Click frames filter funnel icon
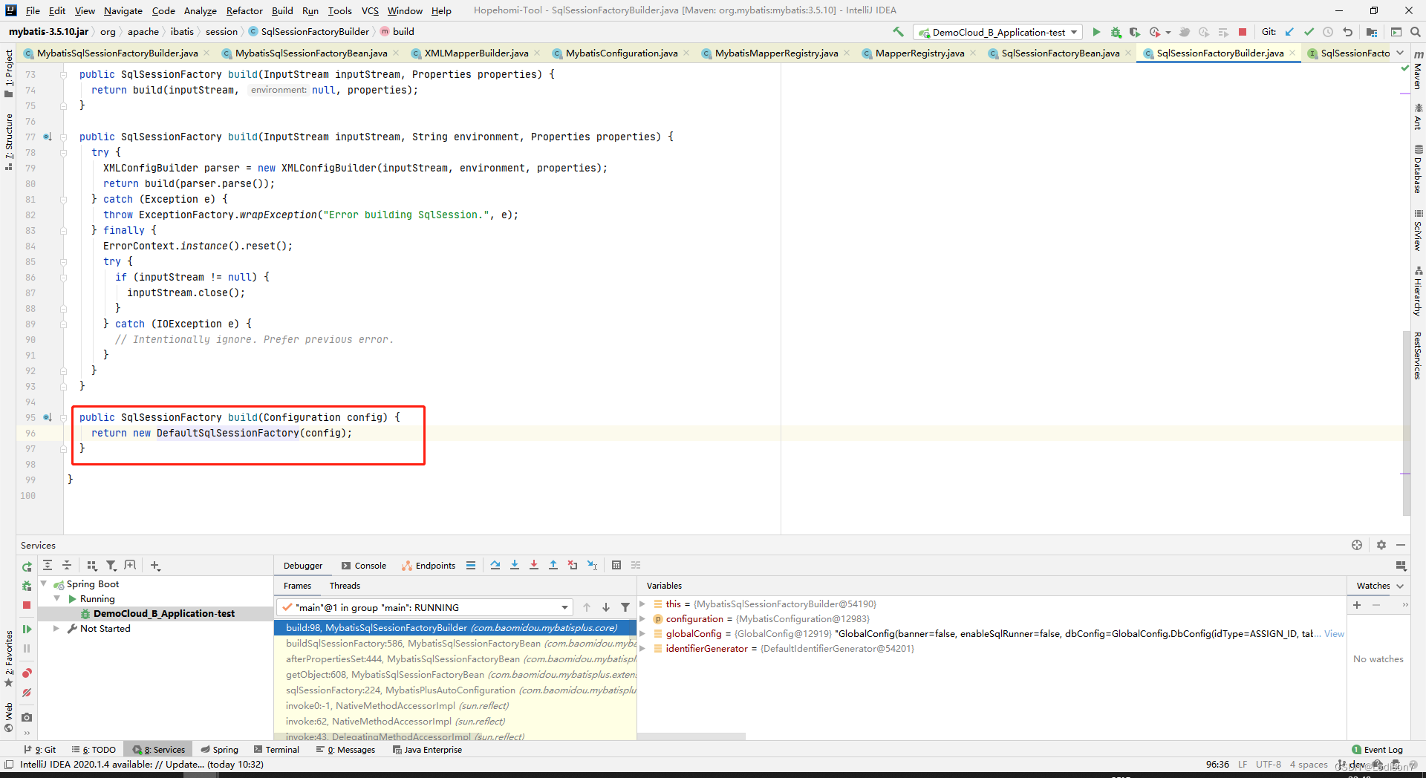The width and height of the screenshot is (1426, 778). [625, 607]
